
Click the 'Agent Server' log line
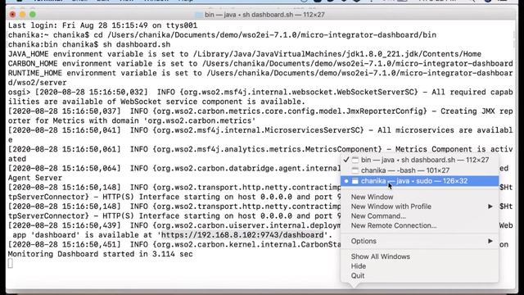point(35,178)
